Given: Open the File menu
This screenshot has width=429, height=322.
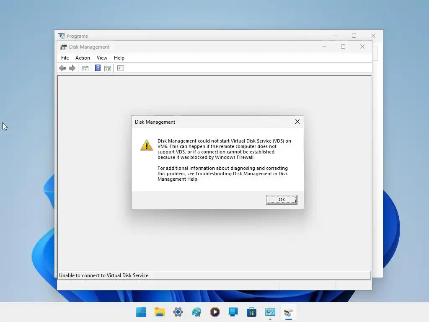Looking at the screenshot, I should (x=65, y=58).
